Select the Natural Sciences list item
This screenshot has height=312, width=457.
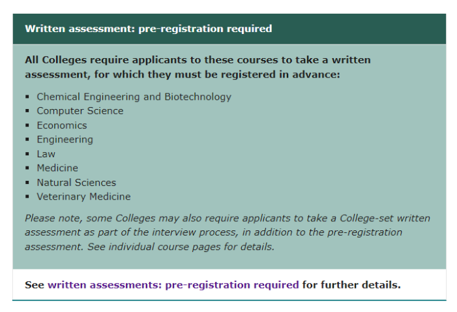(x=76, y=183)
